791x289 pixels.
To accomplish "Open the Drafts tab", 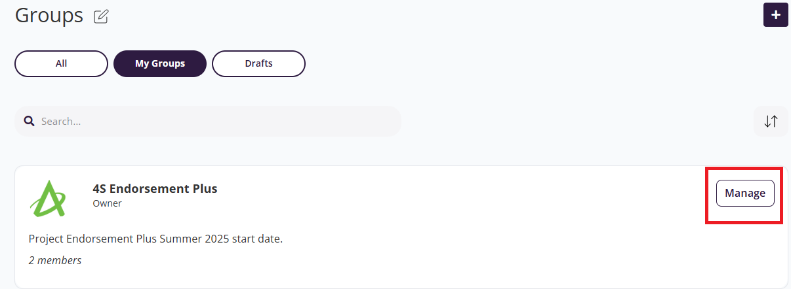I will [x=258, y=64].
